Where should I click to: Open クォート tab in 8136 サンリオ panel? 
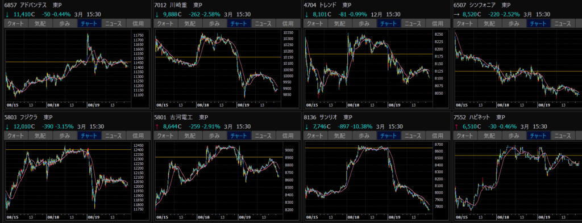coord(315,136)
